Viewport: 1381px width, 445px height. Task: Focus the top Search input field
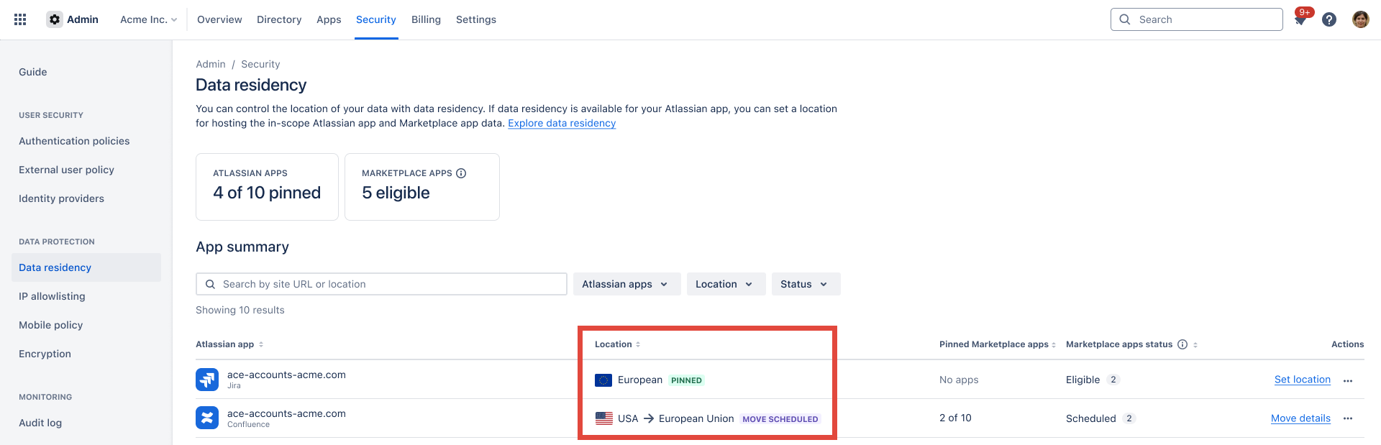[x=1196, y=19]
